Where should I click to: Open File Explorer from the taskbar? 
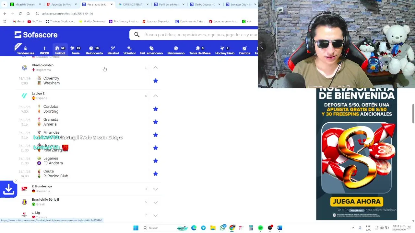pyautogui.click(x=213, y=228)
